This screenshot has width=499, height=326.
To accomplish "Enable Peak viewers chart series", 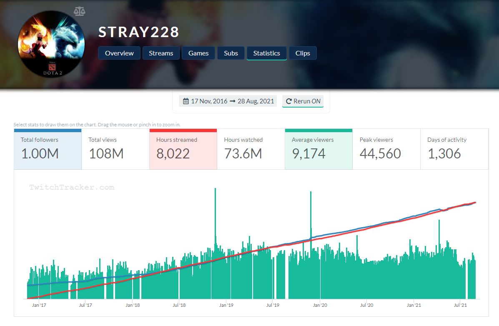I will [386, 149].
